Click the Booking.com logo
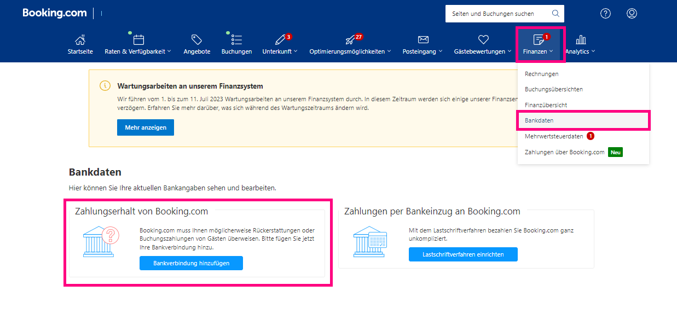The height and width of the screenshot is (320, 677). tap(55, 13)
